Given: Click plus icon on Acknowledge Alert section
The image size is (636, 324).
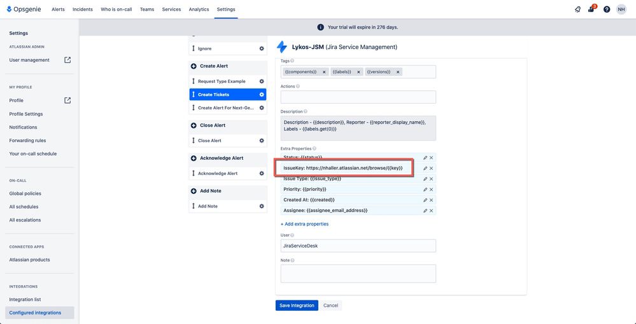Looking at the screenshot, I should click(x=194, y=158).
